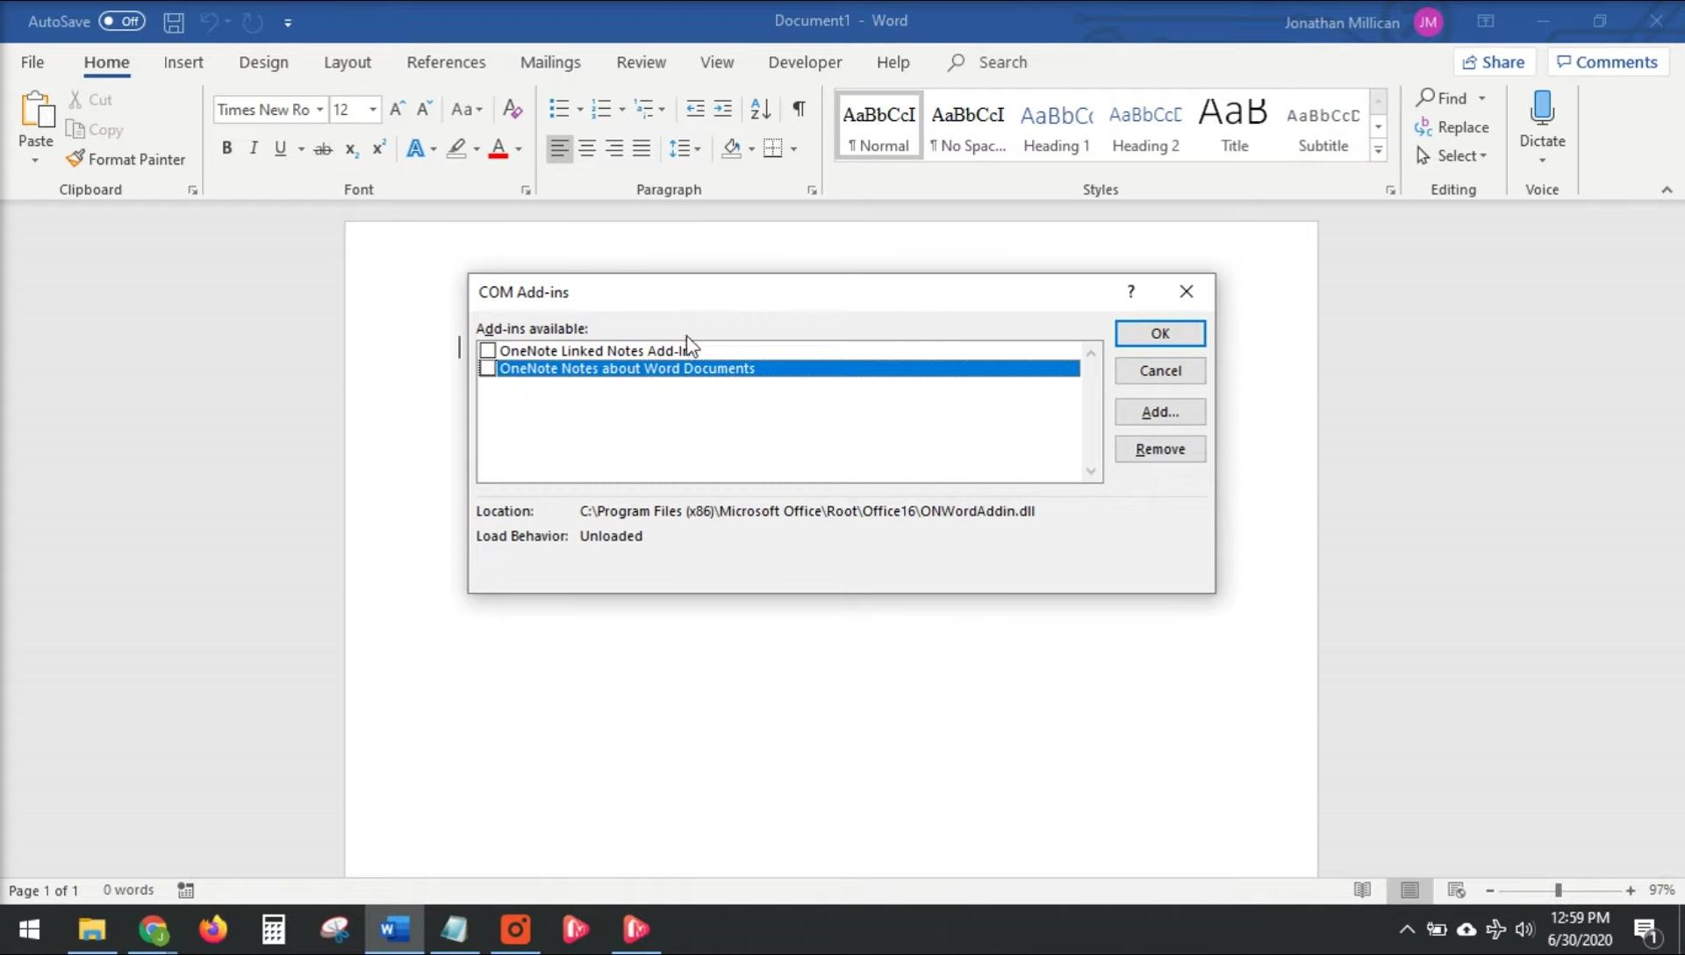Open File Explorer from the taskbar
The image size is (1685, 955).
pos(92,929)
